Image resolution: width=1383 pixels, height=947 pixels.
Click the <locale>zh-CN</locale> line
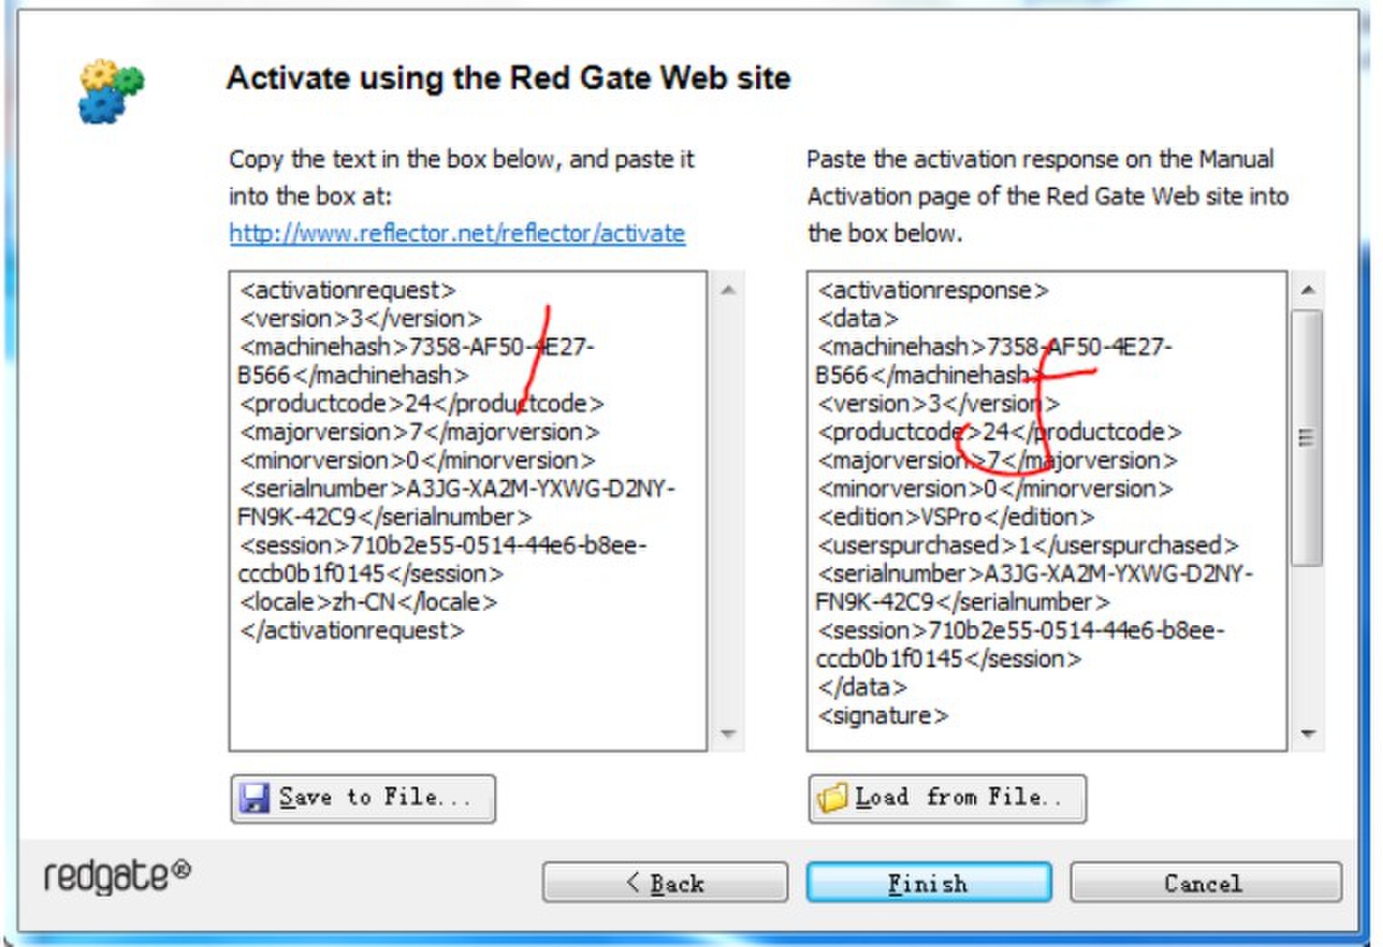[x=368, y=603]
